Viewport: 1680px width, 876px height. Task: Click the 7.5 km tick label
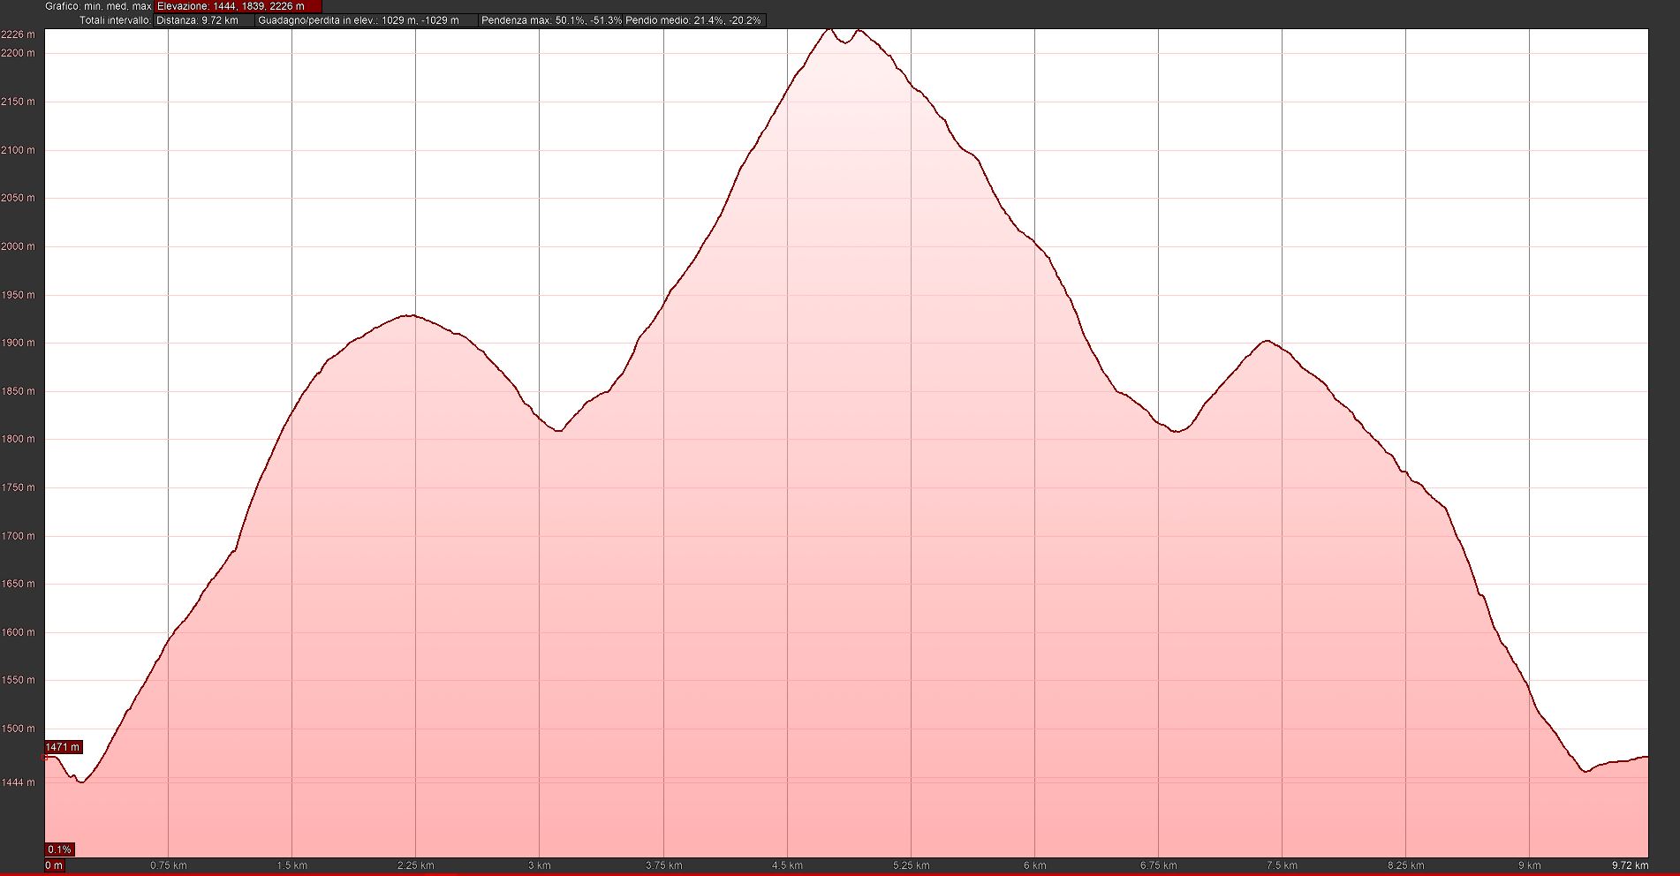(x=1282, y=865)
